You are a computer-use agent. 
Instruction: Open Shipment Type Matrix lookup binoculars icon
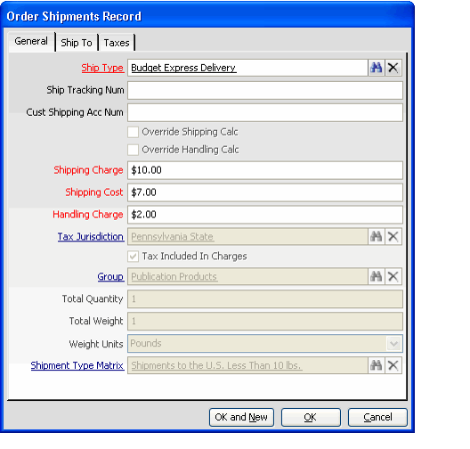(x=376, y=365)
